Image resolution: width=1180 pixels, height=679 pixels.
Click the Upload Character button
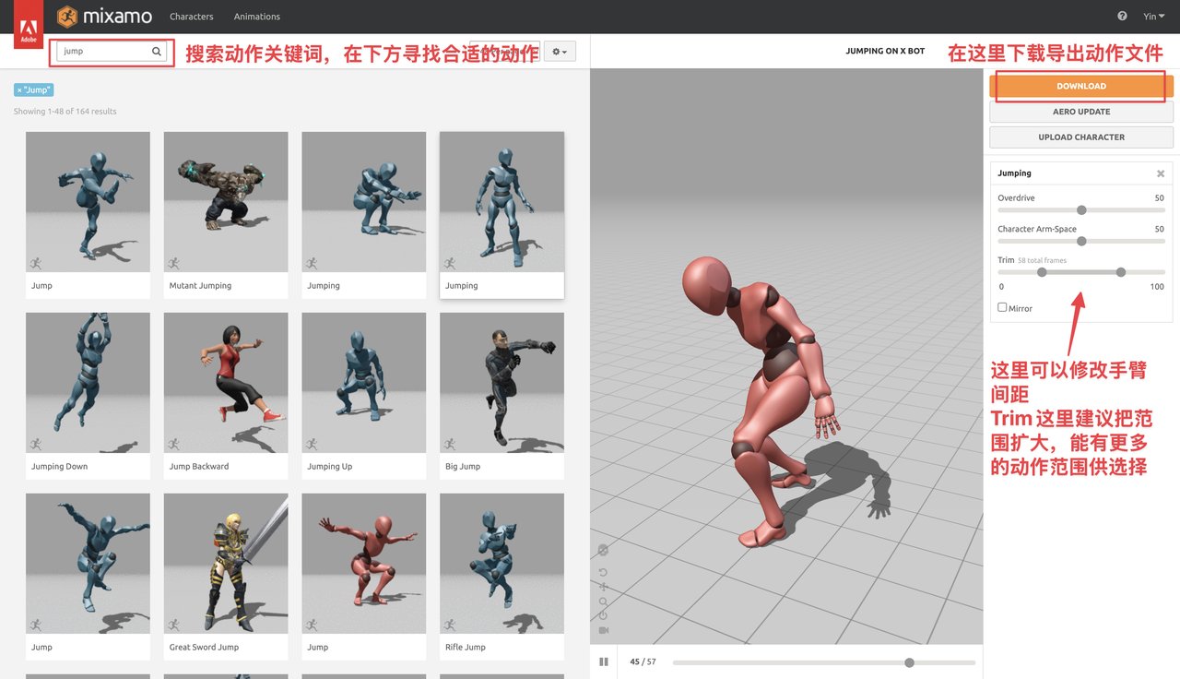coord(1081,137)
